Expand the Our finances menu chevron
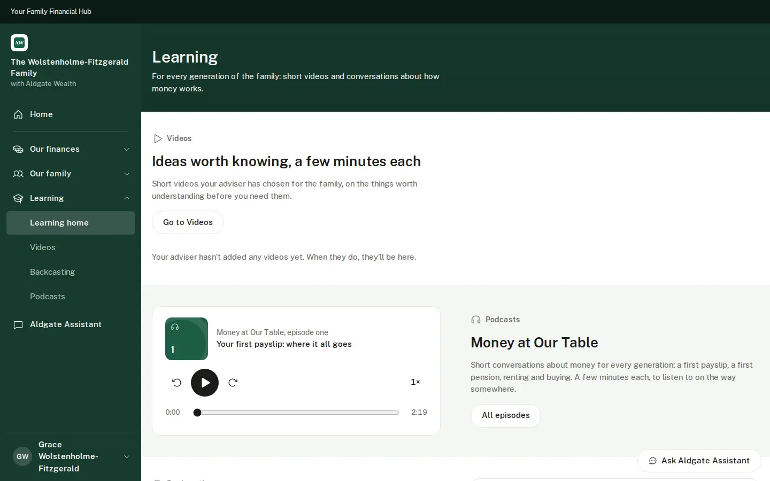The image size is (770, 481). click(127, 149)
